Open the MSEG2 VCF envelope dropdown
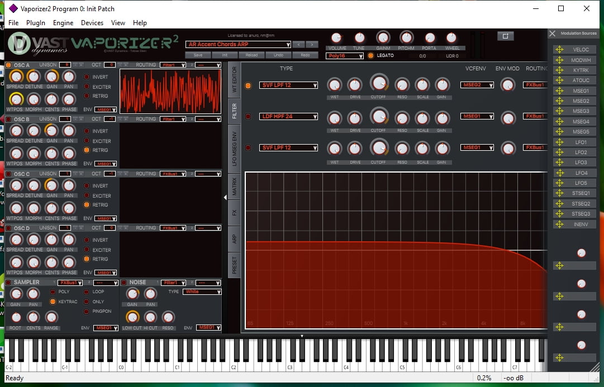Screen dimensions: 604x387 [477, 85]
